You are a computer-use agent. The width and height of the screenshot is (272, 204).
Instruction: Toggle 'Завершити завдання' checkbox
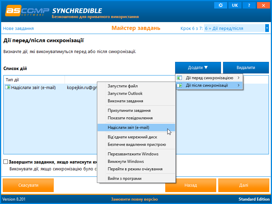click(x=6, y=162)
